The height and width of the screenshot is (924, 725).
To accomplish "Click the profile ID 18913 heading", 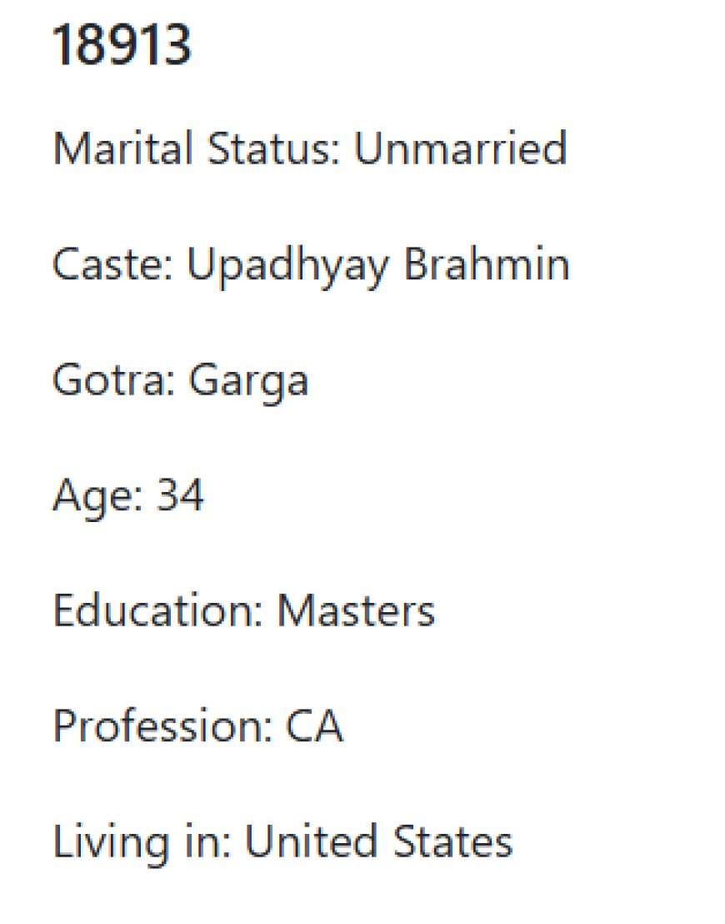I will [x=122, y=45].
